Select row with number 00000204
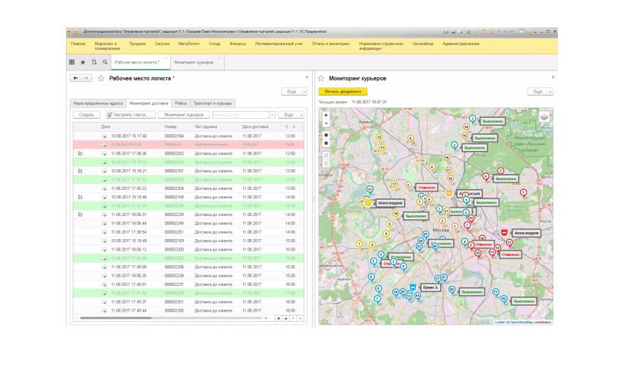Viewport: 624px width, 380px height. point(189,188)
